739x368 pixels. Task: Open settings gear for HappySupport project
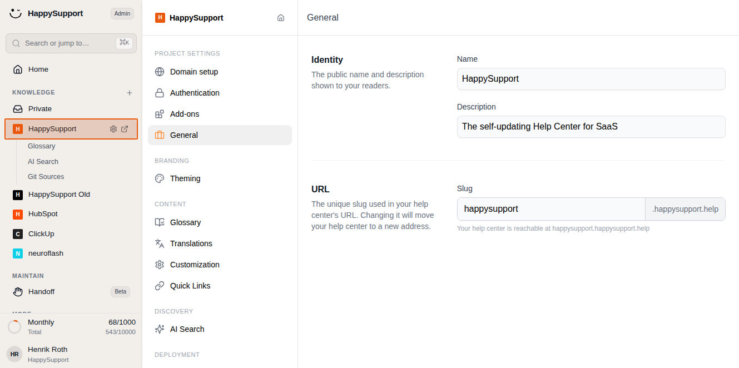[x=113, y=129]
